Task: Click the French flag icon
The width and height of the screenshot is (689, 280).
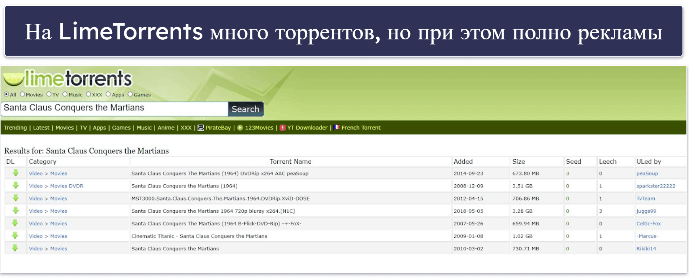Action: coord(337,127)
